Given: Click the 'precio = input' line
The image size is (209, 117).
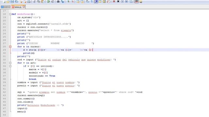Looking at the screenshot, I should pyautogui.click(x=48, y=85).
